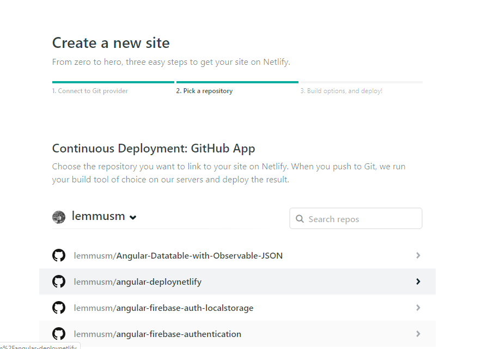Pick the angular-firebase-authentication repository
Viewport: 482px width, 349px height.
[157, 334]
